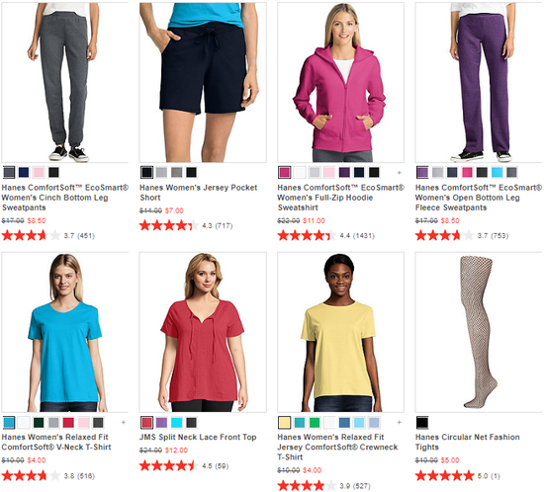Choose pink swatch for Cinch Bottom Leg Sweatpants
The image size is (544, 492).
[x=39, y=172]
